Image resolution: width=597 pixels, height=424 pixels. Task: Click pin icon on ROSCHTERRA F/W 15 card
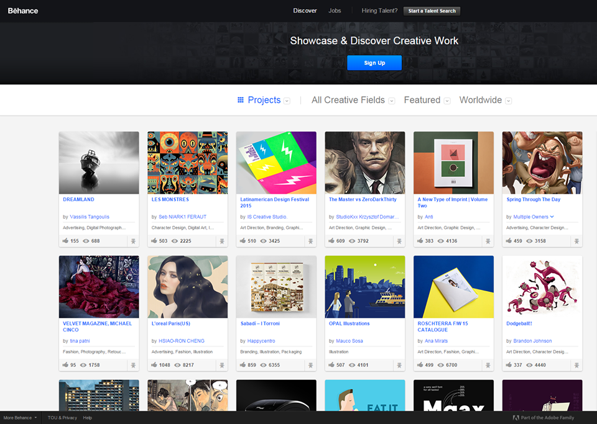[x=488, y=365]
